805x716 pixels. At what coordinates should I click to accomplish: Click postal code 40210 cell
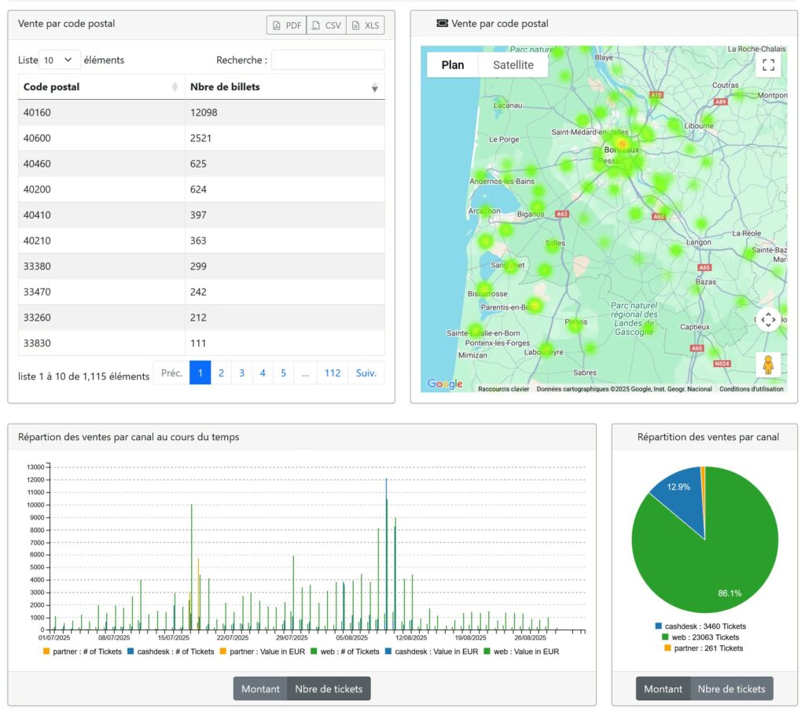101,241
